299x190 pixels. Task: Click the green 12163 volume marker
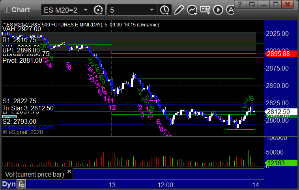coord(281,163)
